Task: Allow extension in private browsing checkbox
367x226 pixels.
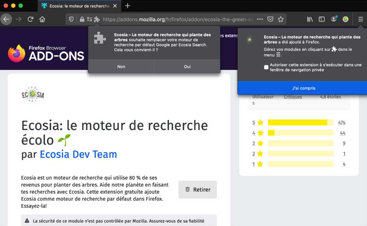Action: [x=266, y=67]
